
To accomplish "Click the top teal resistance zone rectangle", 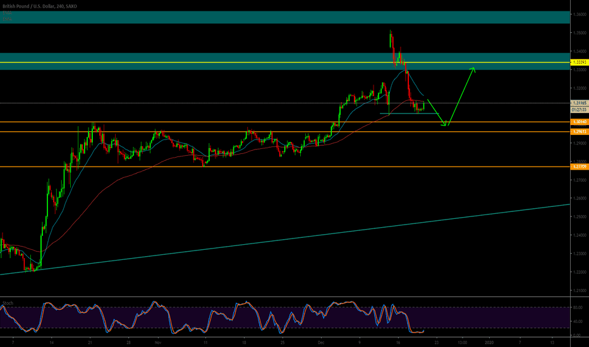I will 284,17.
